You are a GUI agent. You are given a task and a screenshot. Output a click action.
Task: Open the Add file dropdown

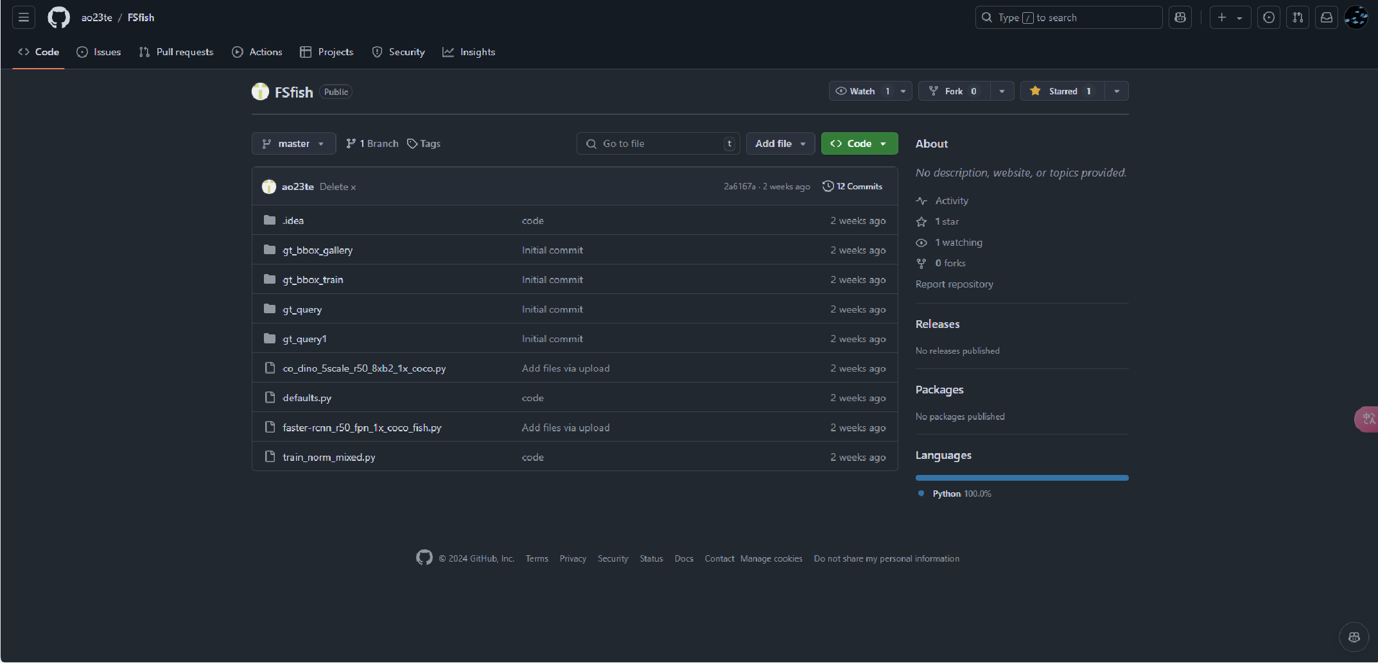(x=780, y=144)
